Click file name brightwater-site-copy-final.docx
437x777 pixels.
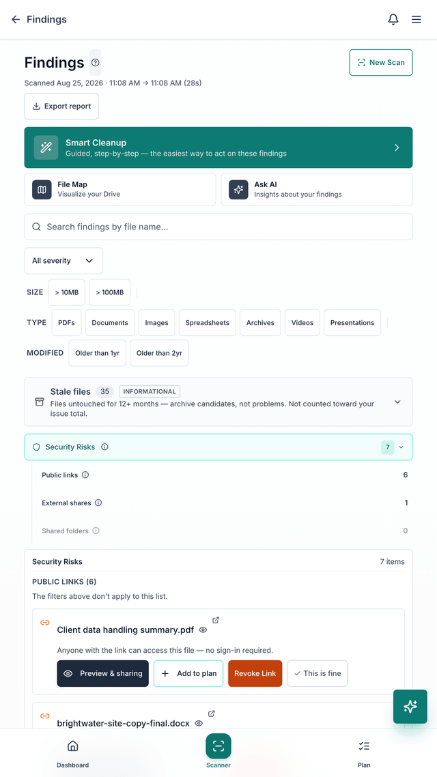[x=124, y=724]
